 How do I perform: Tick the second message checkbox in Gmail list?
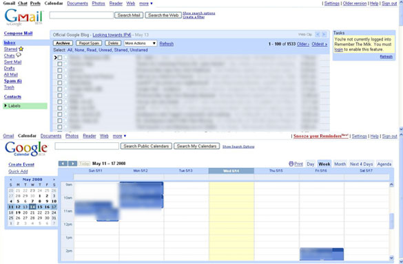60,64
